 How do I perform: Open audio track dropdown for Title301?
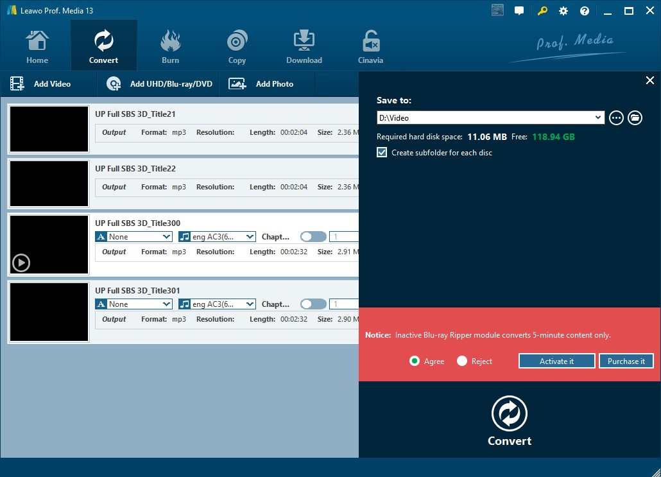(217, 304)
